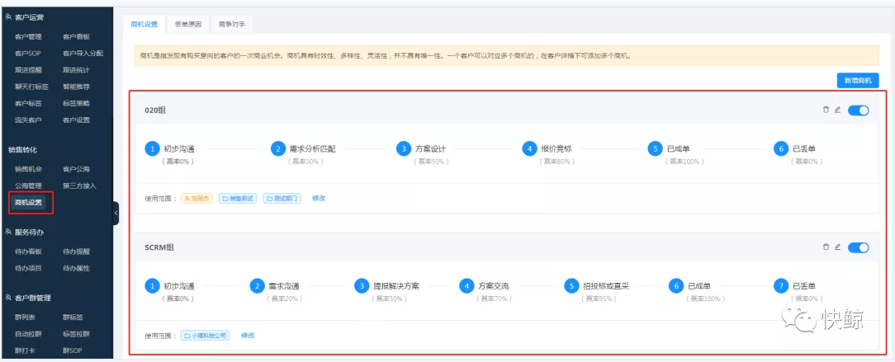Click the 刘同杰 user tag
895x362 pixels.
click(x=197, y=199)
